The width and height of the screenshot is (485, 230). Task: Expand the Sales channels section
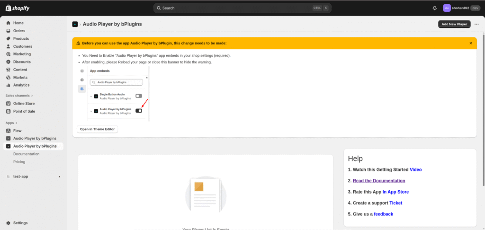pos(32,96)
